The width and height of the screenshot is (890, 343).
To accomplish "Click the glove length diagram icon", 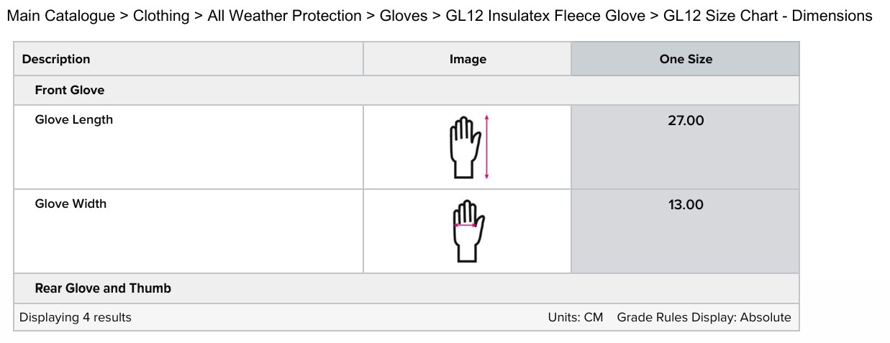I will click(x=468, y=147).
